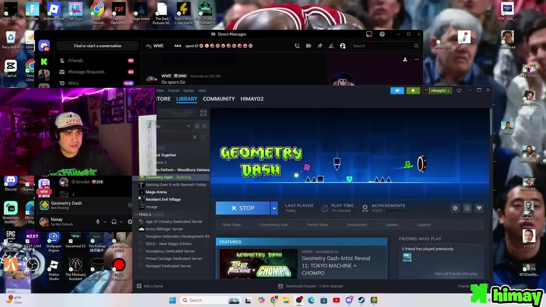
Task: Open the Windows Start button
Action: (x=172, y=300)
